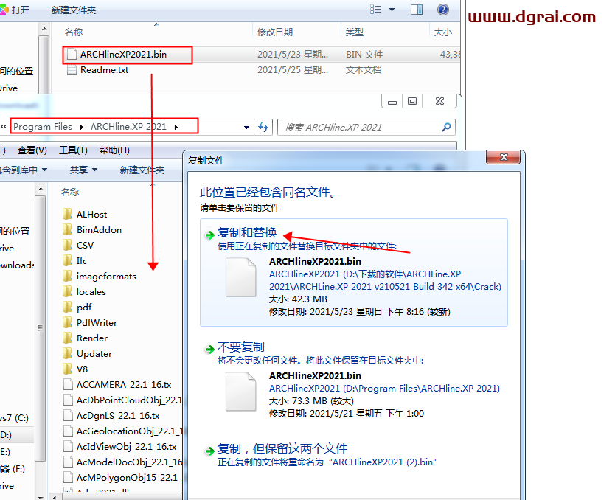615x500 pixels.
Task: Sort by 名称 header in upper window
Action: tap(74, 32)
